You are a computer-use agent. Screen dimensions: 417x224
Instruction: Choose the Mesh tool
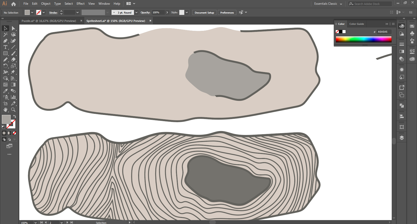[x=5, y=85]
